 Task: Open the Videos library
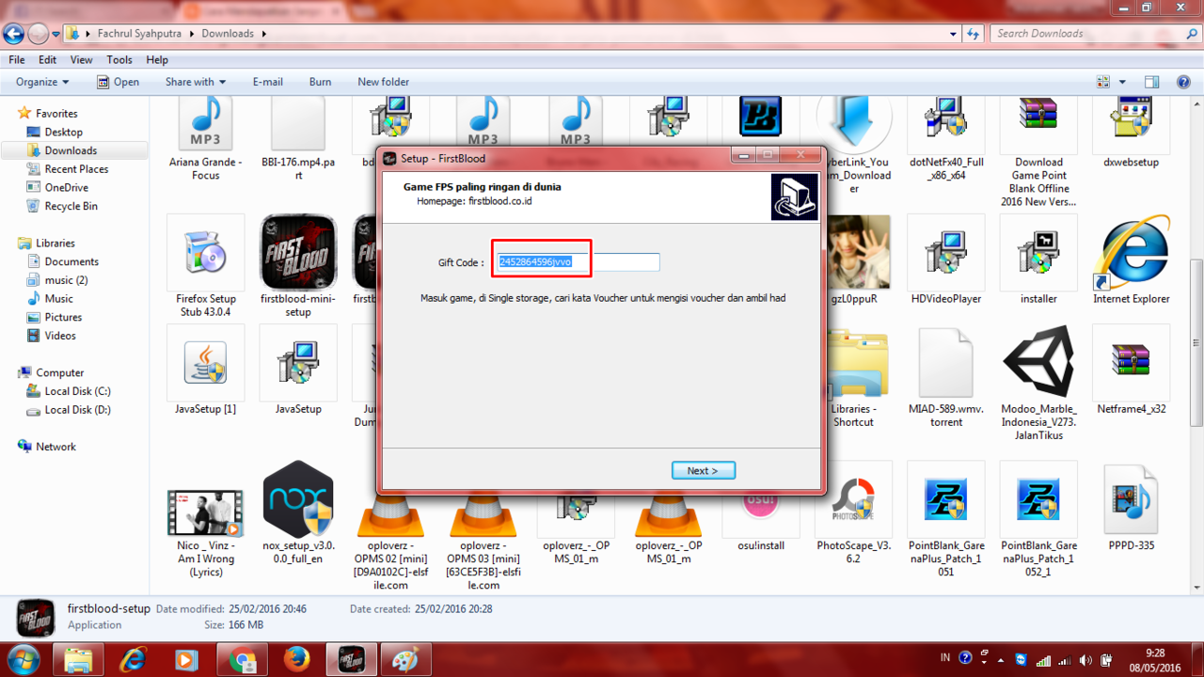click(x=60, y=336)
